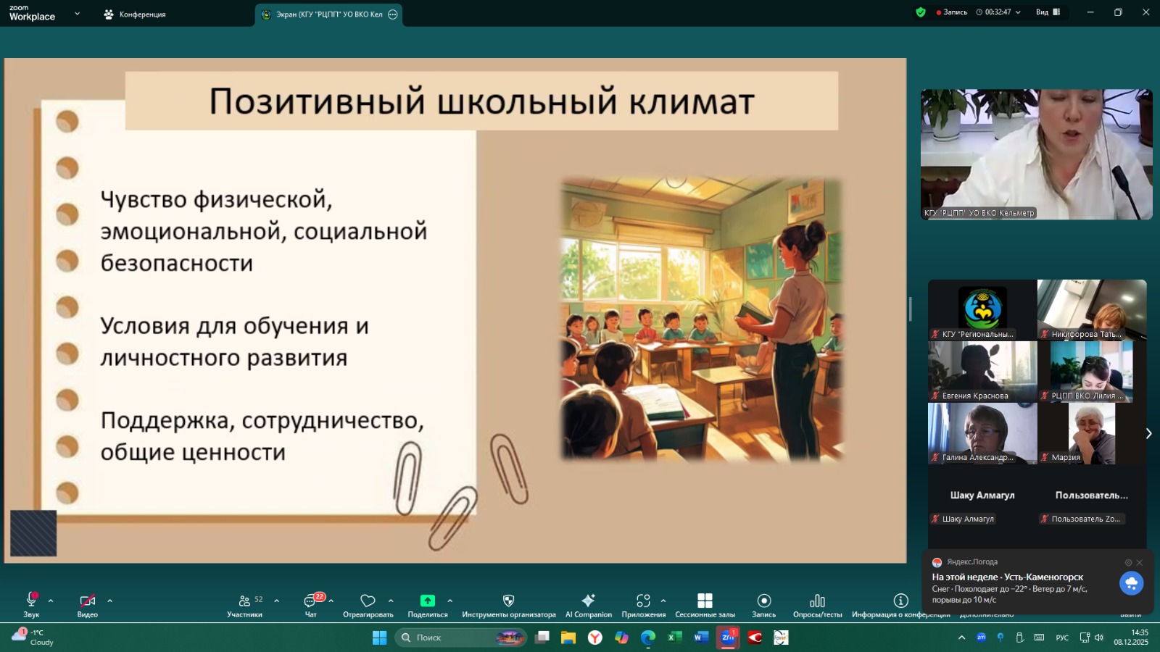Switch to the Конференция tab
1160x652 pixels.
135,14
